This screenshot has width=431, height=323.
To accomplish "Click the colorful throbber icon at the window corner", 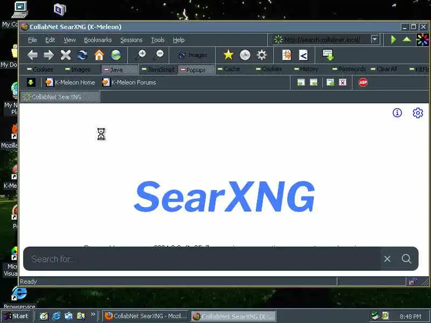I will (422, 40).
